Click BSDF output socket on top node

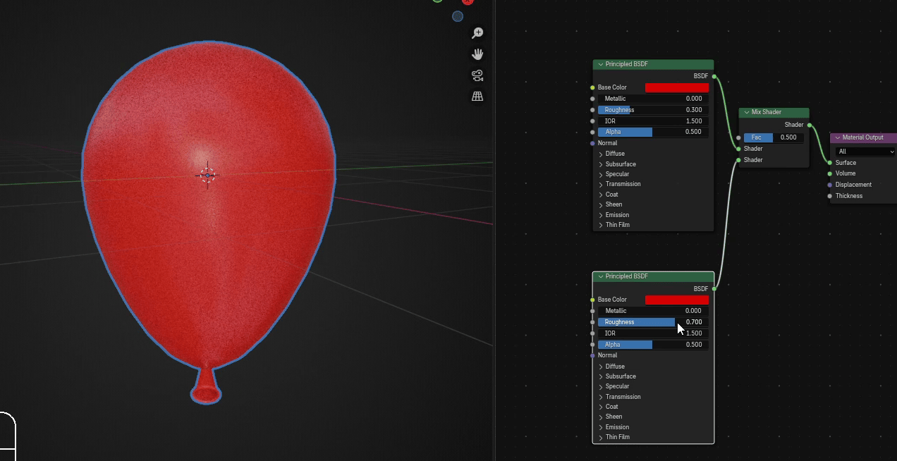click(714, 76)
